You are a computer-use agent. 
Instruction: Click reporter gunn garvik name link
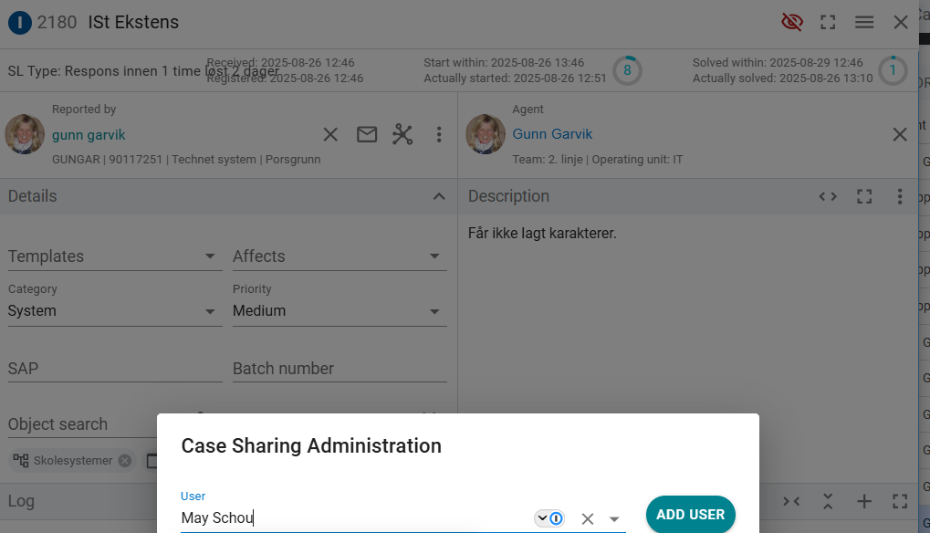[89, 135]
